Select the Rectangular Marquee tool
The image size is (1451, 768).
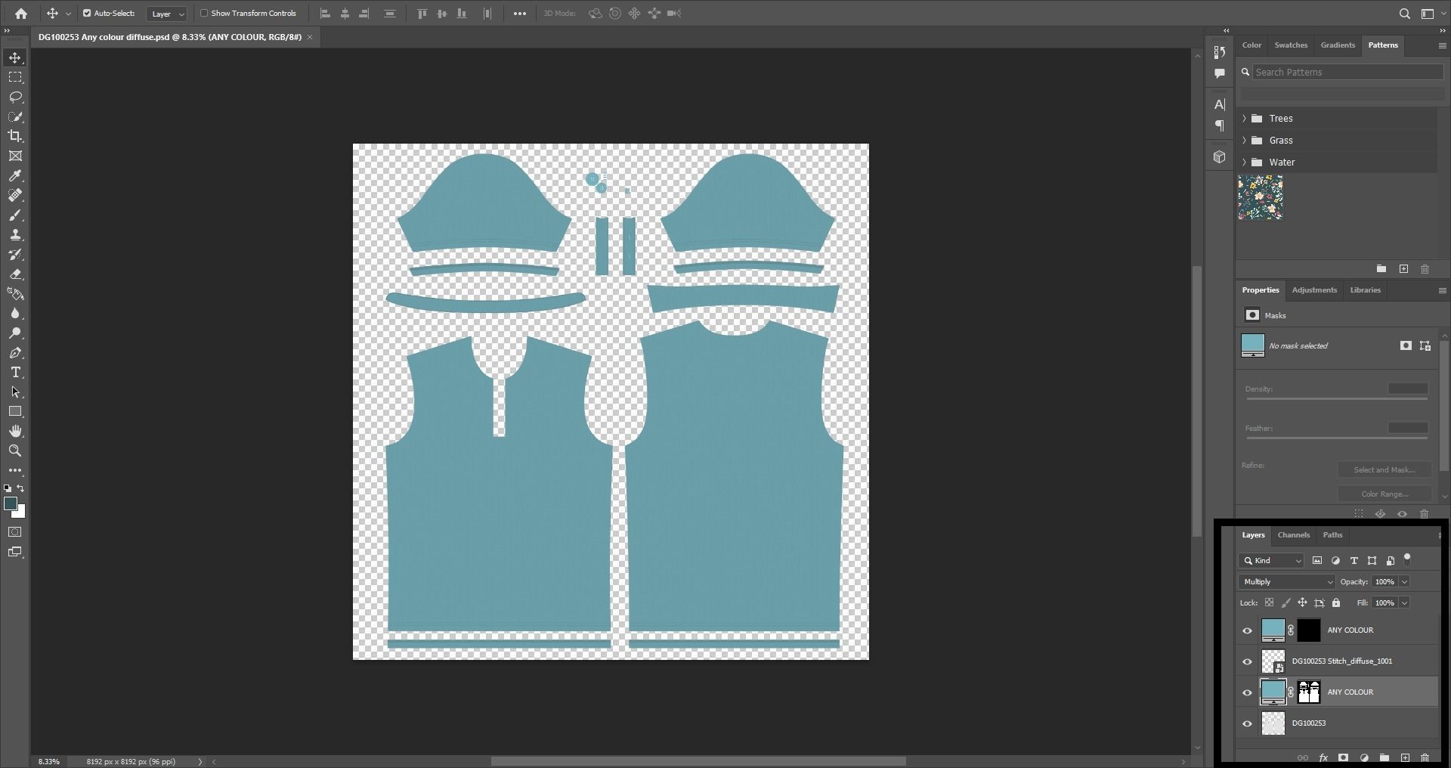tap(15, 77)
